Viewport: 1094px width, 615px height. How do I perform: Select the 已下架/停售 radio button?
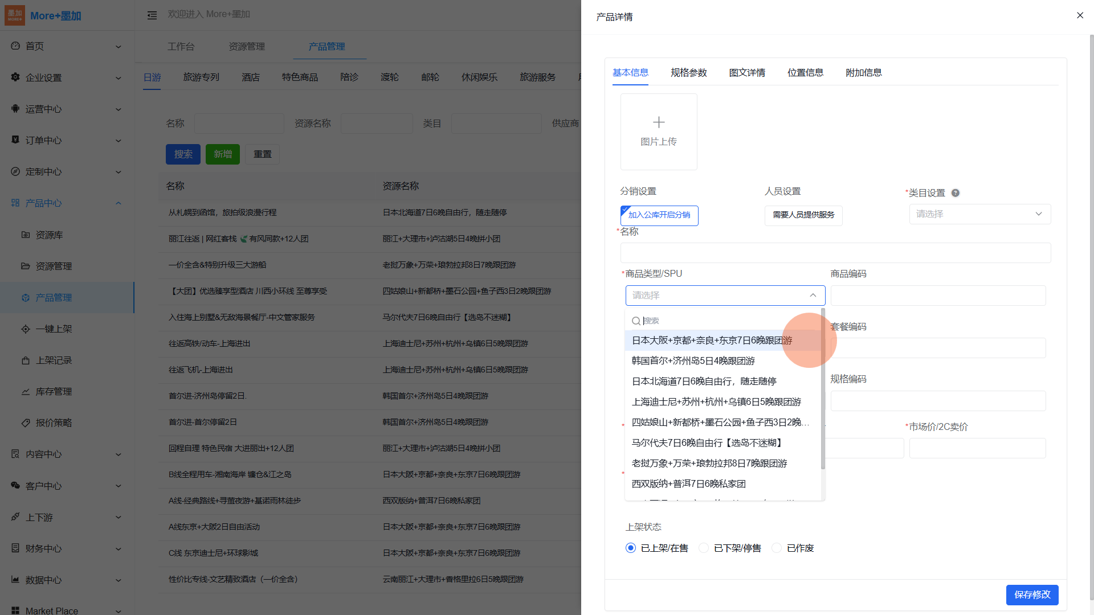(704, 548)
